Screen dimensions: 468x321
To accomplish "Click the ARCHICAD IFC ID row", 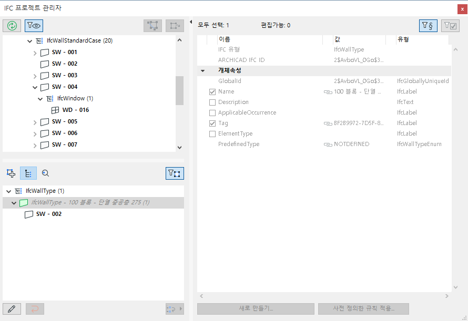I will click(x=324, y=60).
